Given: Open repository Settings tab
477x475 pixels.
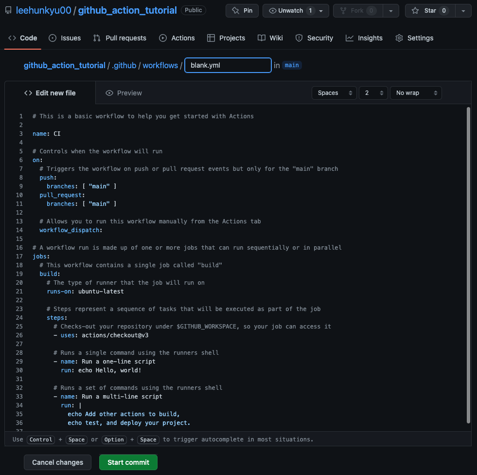Looking at the screenshot, I should [414, 38].
